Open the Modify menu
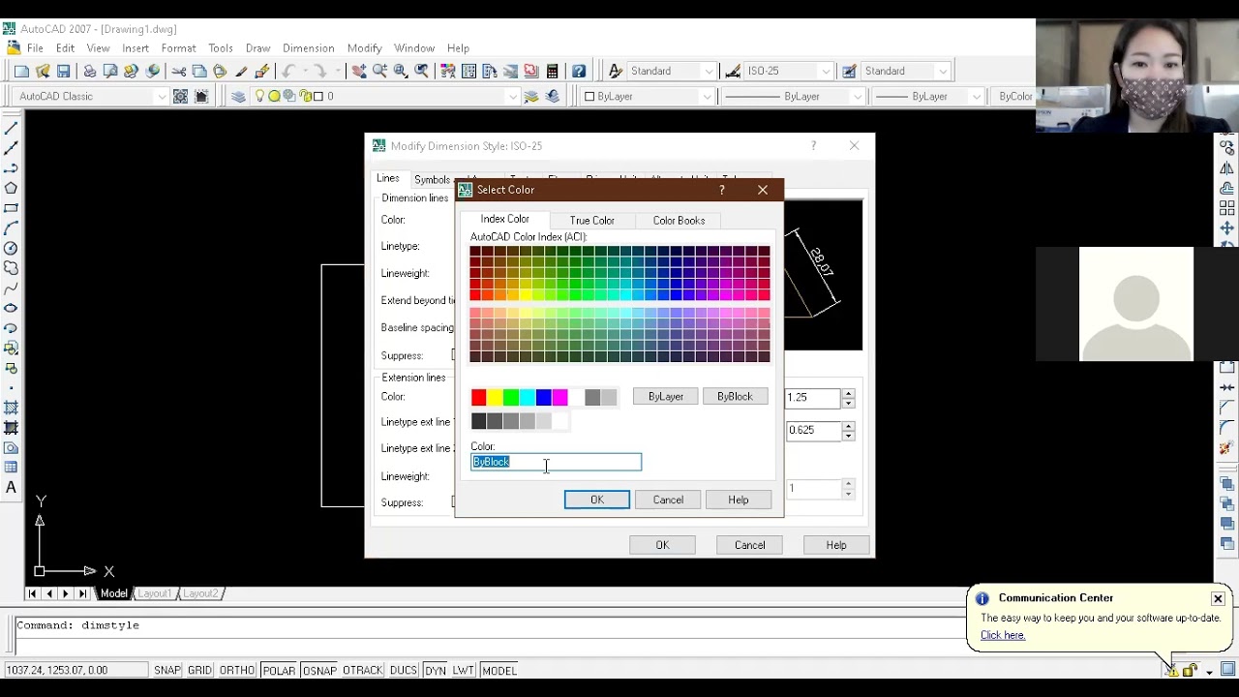 pyautogui.click(x=364, y=47)
